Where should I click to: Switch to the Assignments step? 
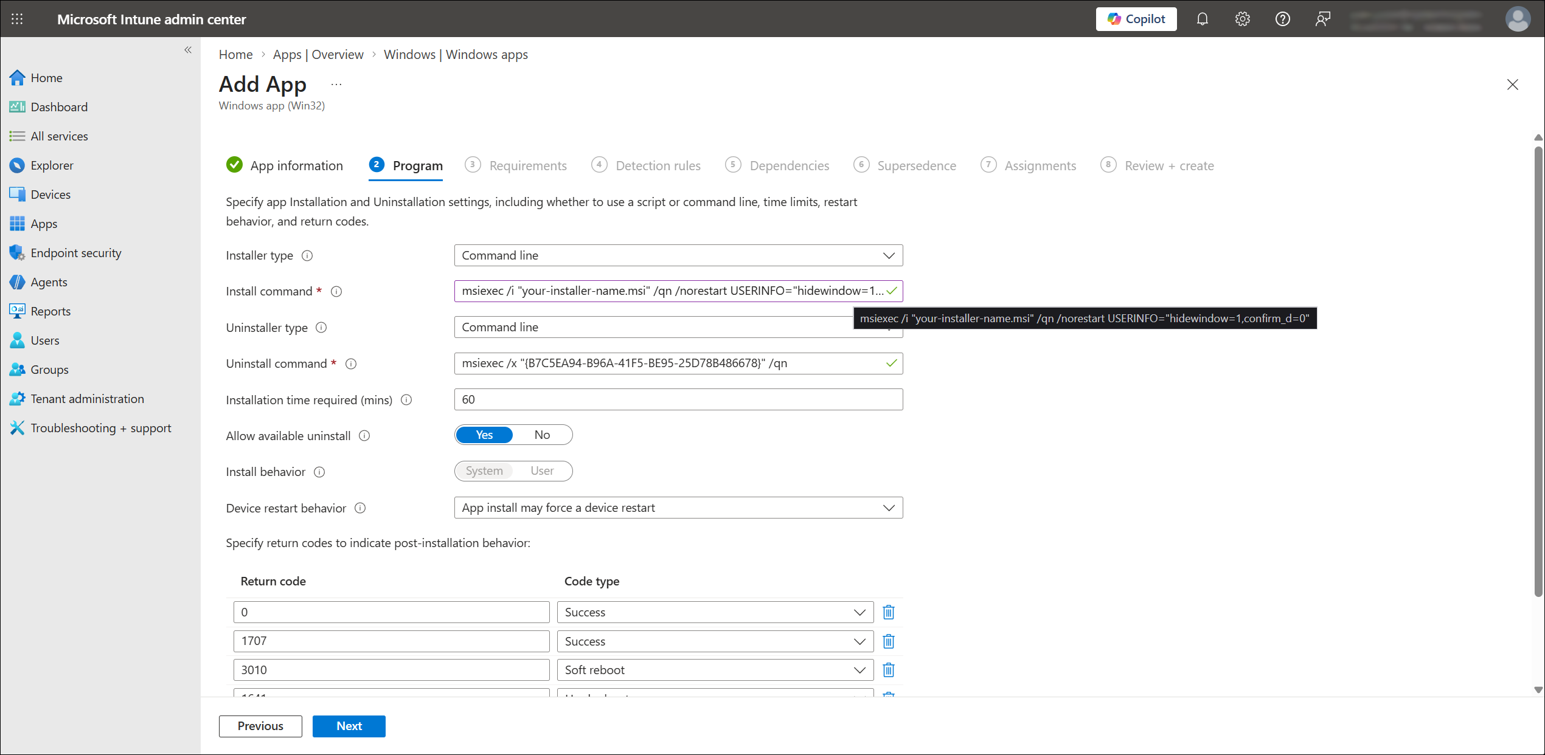click(1029, 165)
